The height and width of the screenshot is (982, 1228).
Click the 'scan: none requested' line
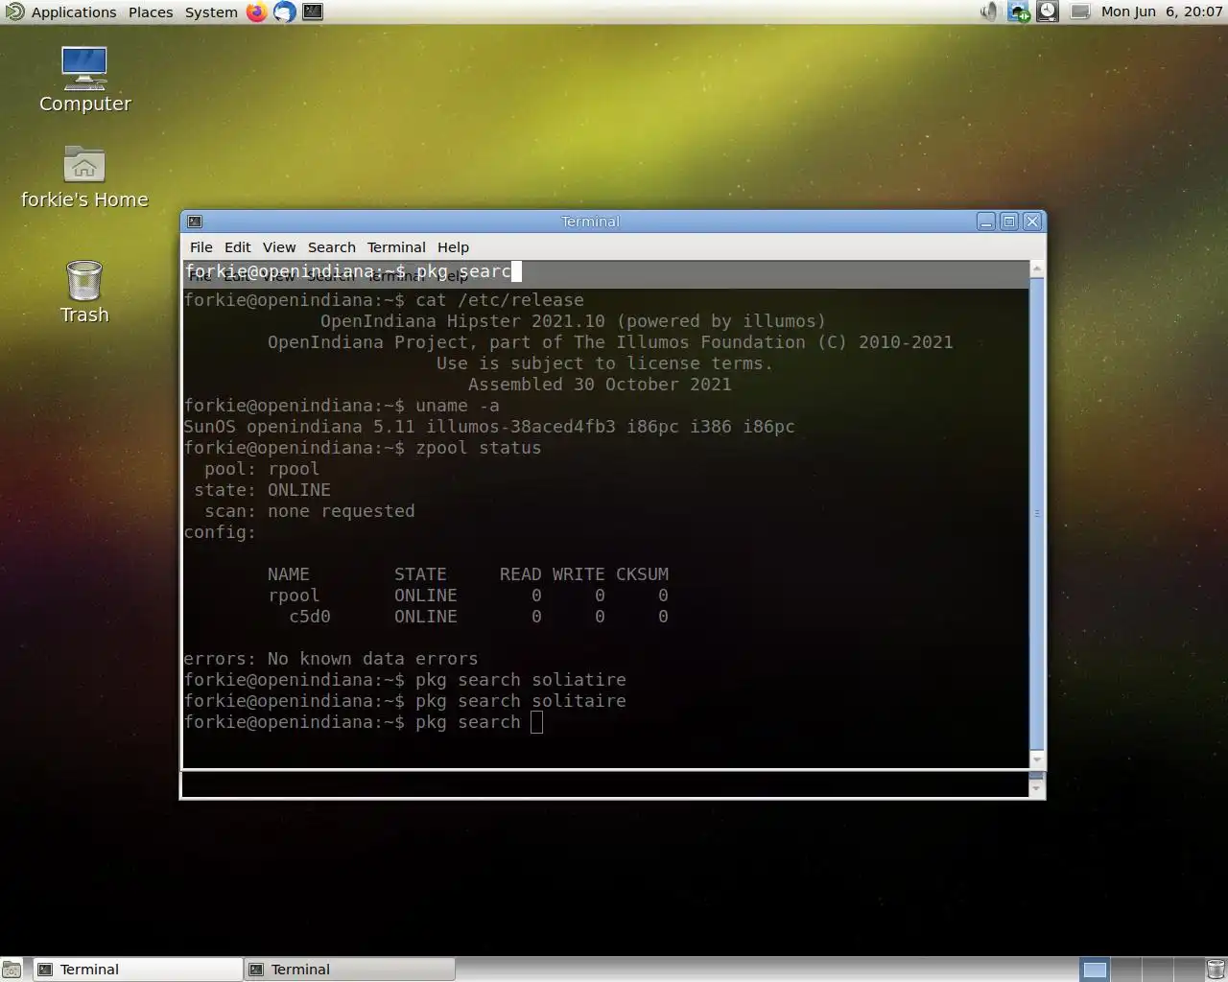tap(310, 511)
